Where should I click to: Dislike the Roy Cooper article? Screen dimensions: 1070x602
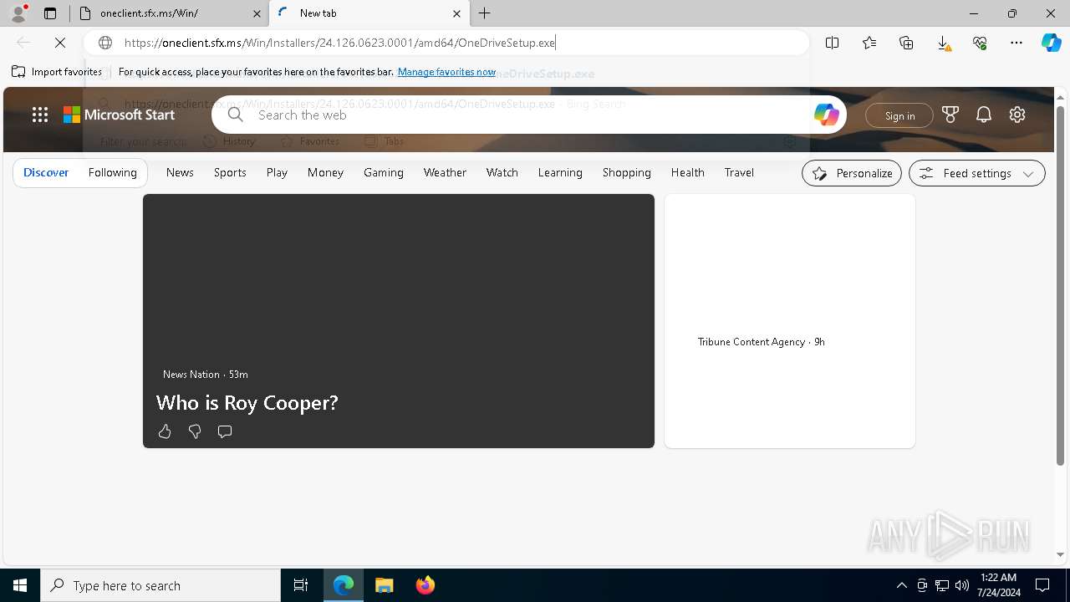(195, 431)
